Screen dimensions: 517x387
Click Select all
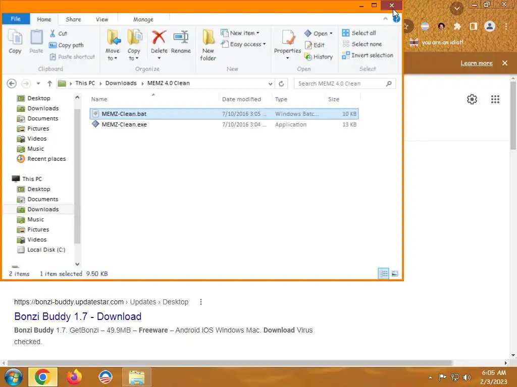[359, 33]
